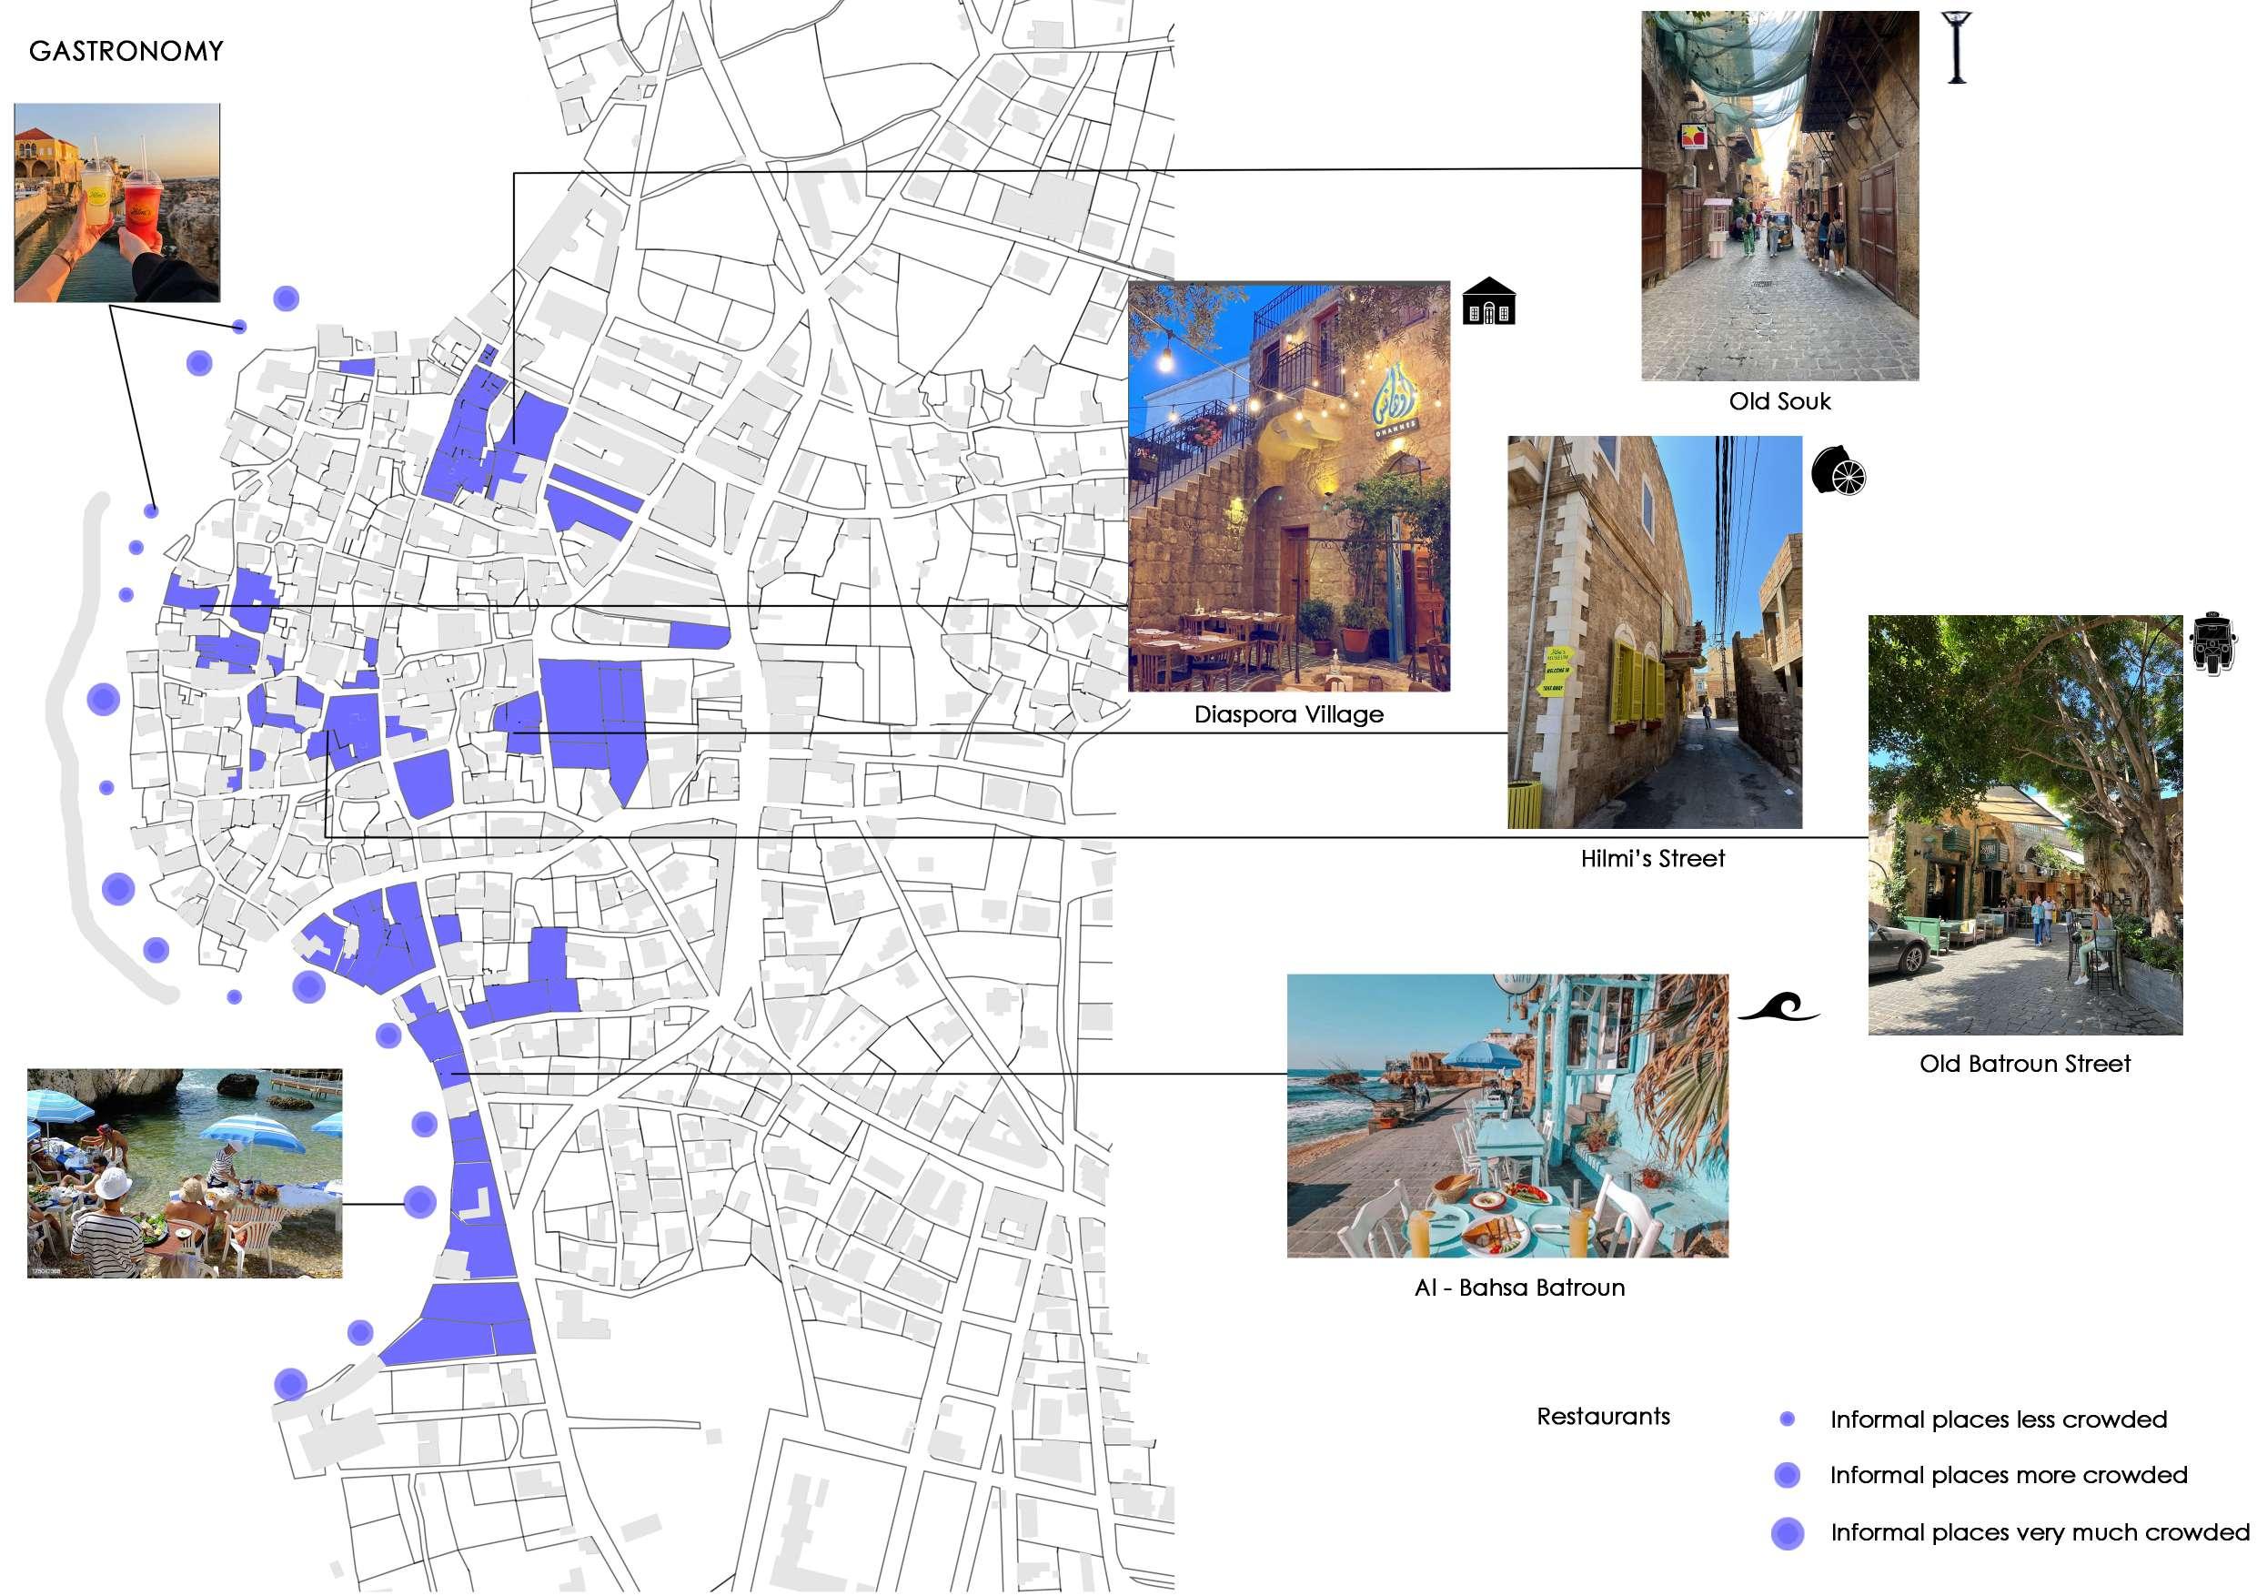Click the large legend dot for very crowded
2257x1596 pixels.
tap(1787, 1532)
